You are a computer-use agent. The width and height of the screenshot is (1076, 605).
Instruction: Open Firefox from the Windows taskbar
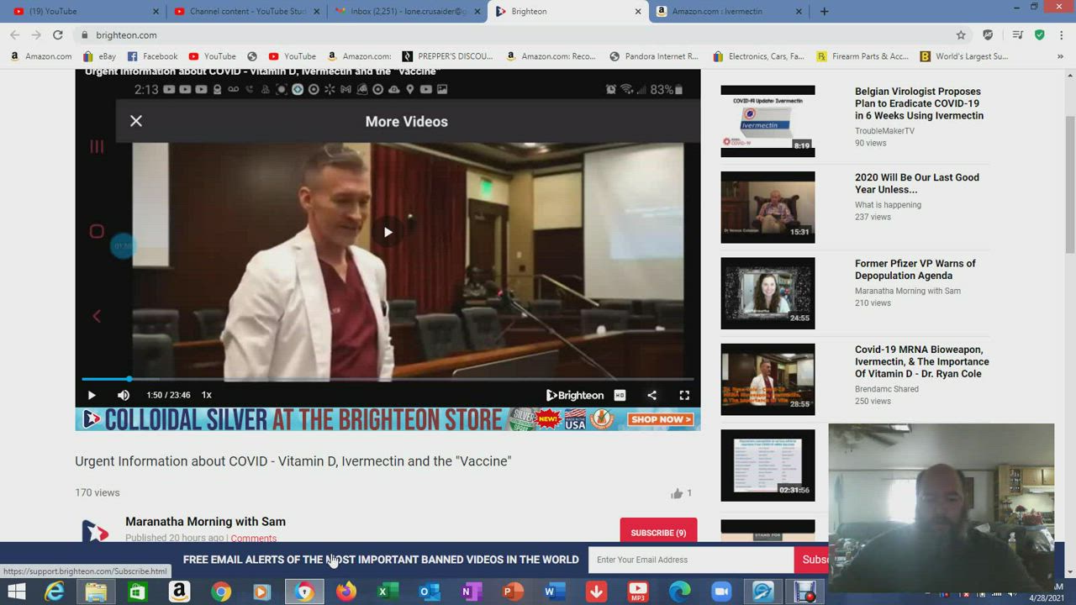point(345,592)
